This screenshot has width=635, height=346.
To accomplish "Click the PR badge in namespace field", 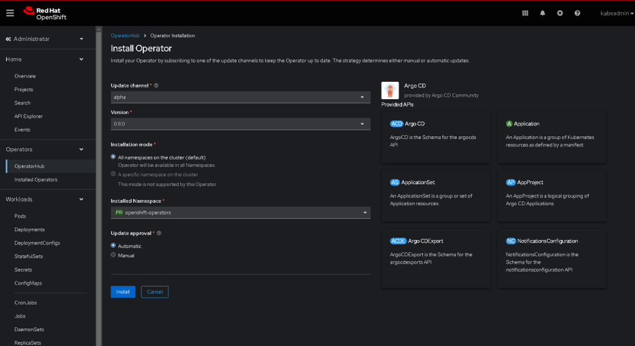I will [119, 213].
